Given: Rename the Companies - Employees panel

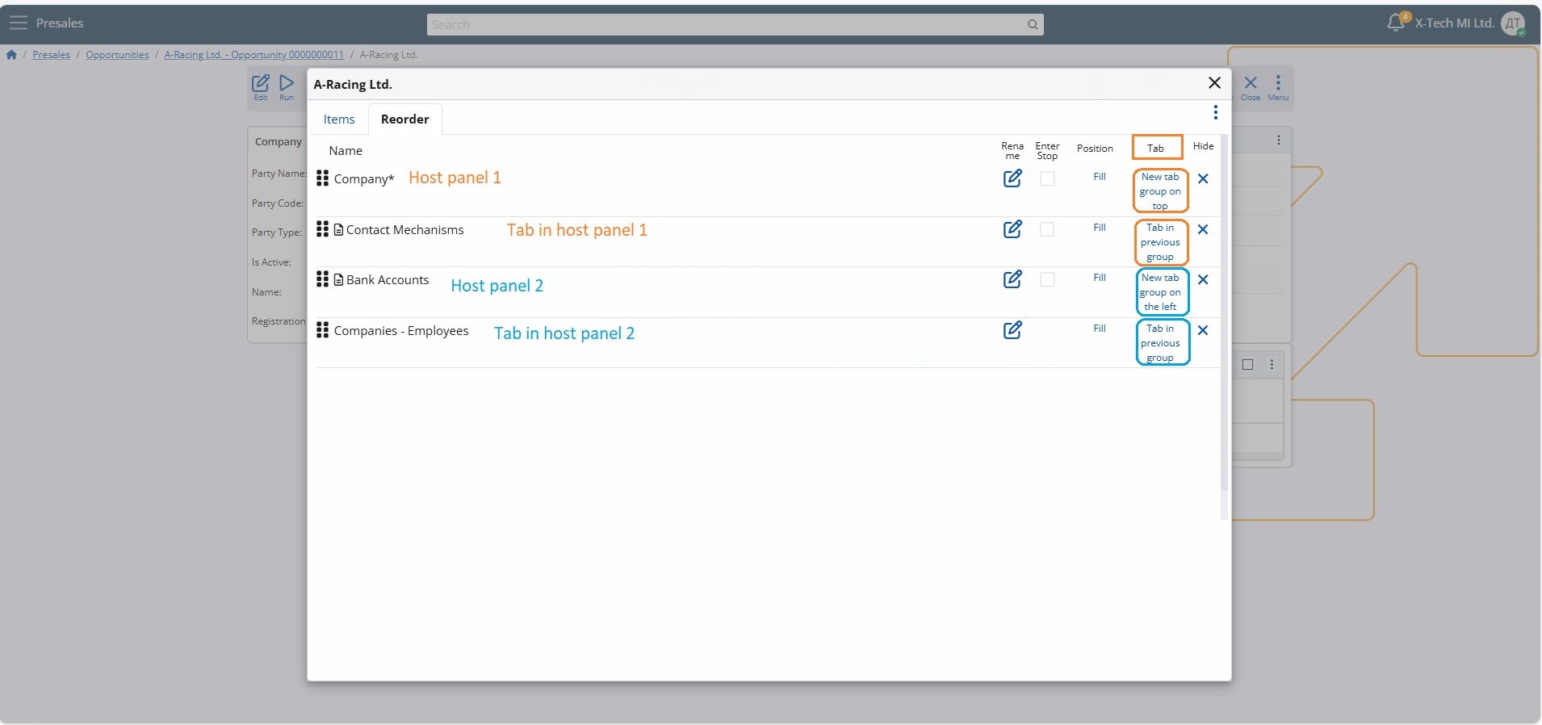Looking at the screenshot, I should (1012, 330).
